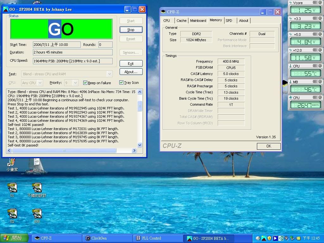Click the log's horizontal scrollbar thumb

pyautogui.click(x=64, y=150)
